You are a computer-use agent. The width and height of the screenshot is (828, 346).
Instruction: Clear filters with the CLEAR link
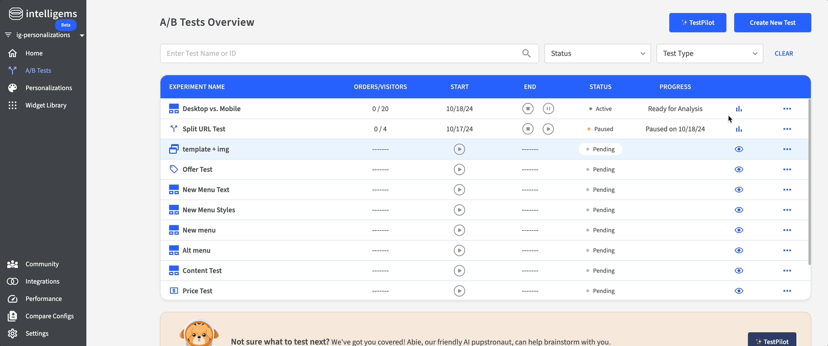[x=784, y=53]
